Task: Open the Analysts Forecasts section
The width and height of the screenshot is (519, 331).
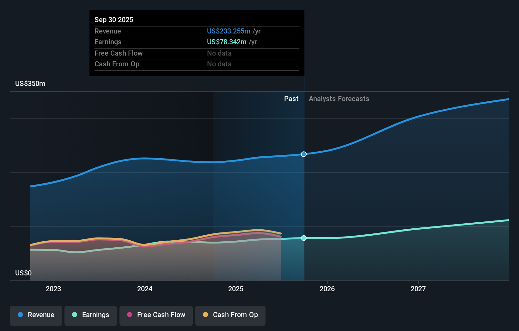Action: coord(339,99)
